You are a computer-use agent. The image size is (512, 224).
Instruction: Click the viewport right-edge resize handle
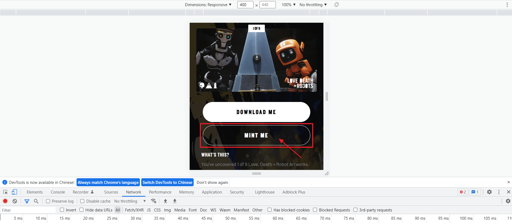(327, 96)
